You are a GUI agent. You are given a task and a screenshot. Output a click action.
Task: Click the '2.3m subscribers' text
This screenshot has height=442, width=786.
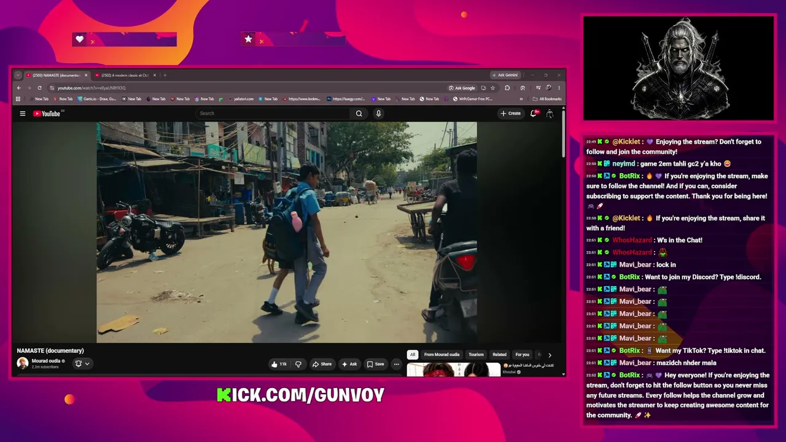tap(45, 367)
